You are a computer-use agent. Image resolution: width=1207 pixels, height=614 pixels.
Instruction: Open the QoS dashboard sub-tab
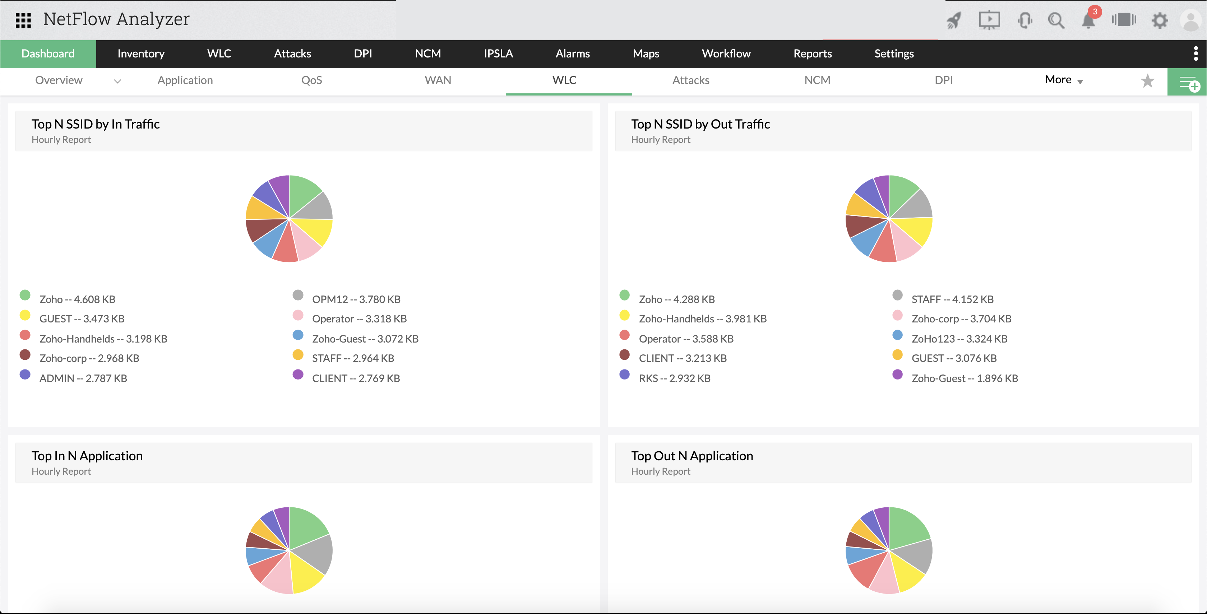[311, 80]
